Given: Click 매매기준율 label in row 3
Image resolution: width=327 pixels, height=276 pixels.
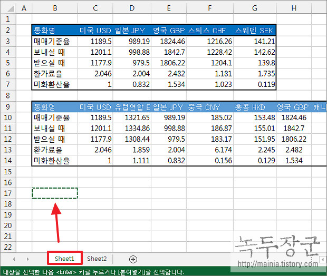Looking at the screenshot, I should 55,42.
